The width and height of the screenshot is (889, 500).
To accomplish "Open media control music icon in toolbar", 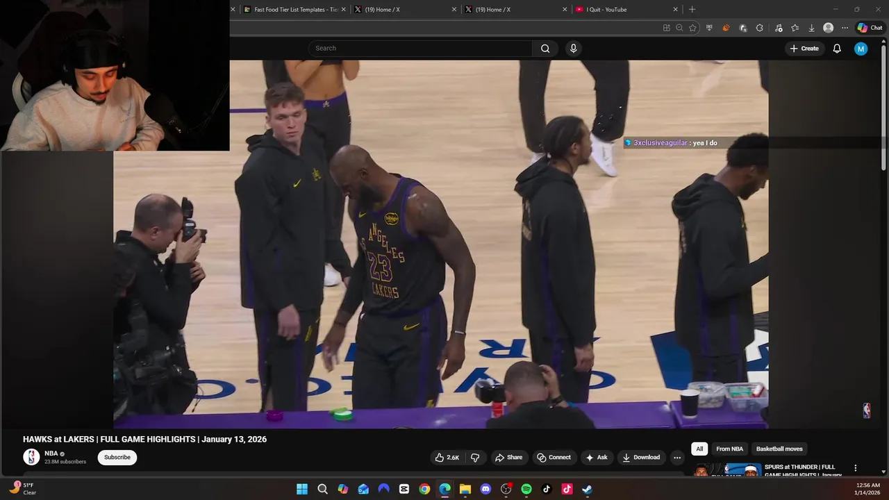I will (x=778, y=28).
